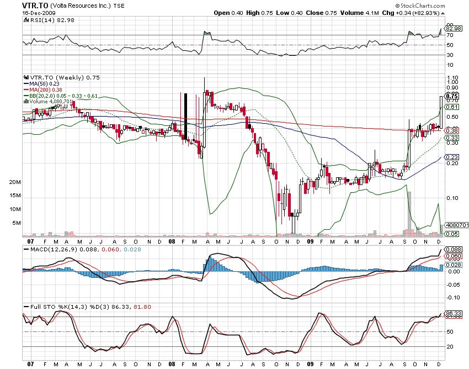The width and height of the screenshot is (469, 369).
Task: Click the "MA(200) 0.38" legend entry
Action: [46, 90]
